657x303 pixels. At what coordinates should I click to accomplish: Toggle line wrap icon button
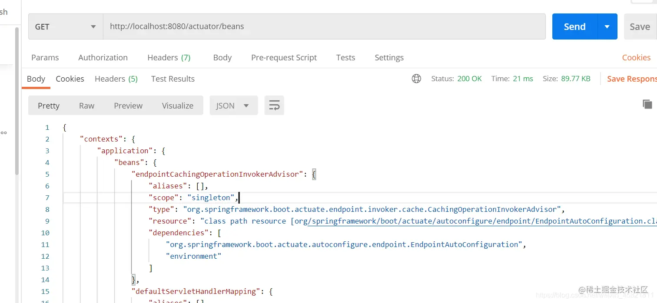274,105
